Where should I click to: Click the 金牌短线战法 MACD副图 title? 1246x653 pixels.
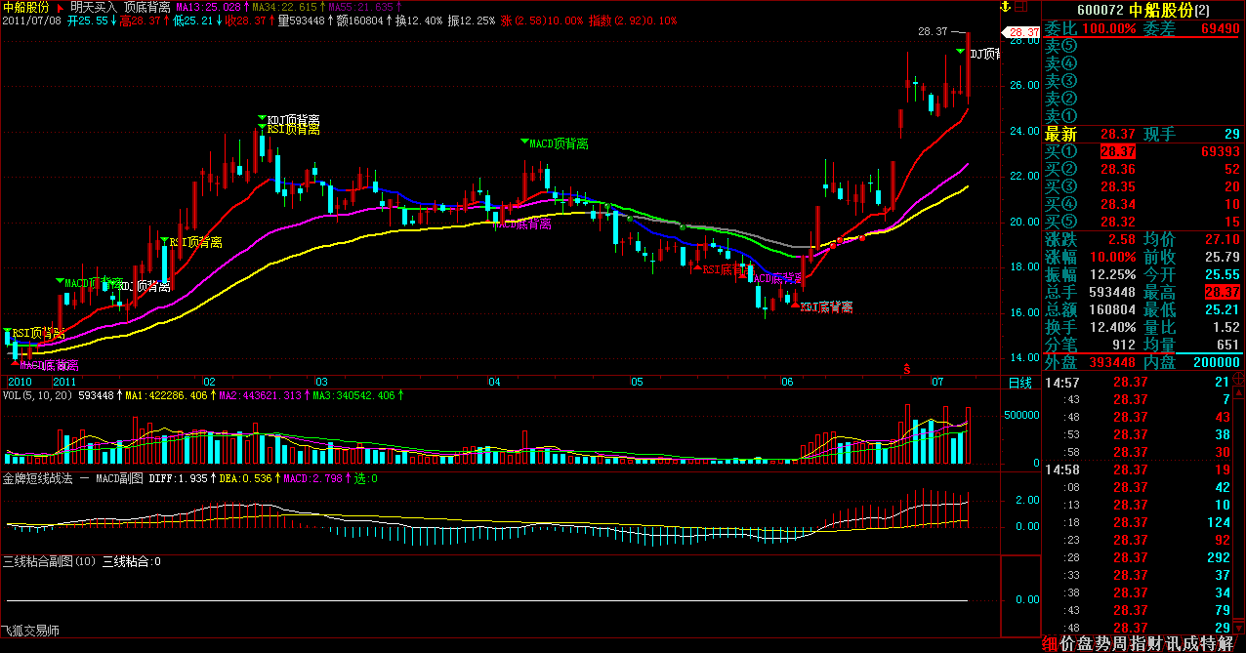click(x=73, y=479)
